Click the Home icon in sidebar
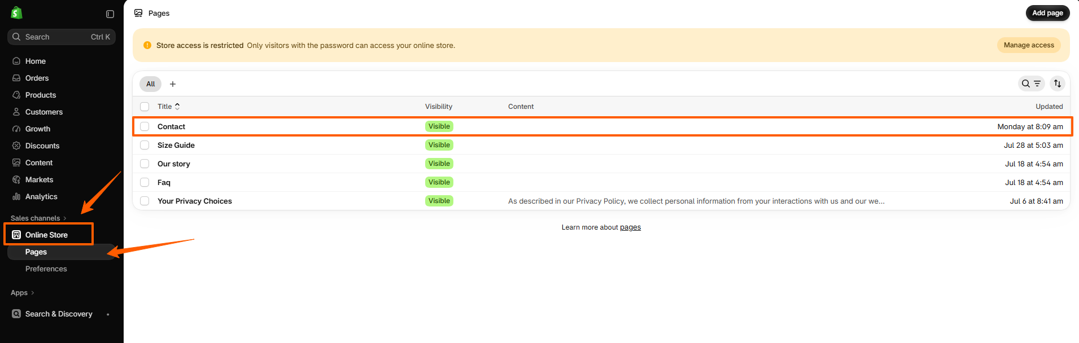The width and height of the screenshot is (1079, 343). 16,61
